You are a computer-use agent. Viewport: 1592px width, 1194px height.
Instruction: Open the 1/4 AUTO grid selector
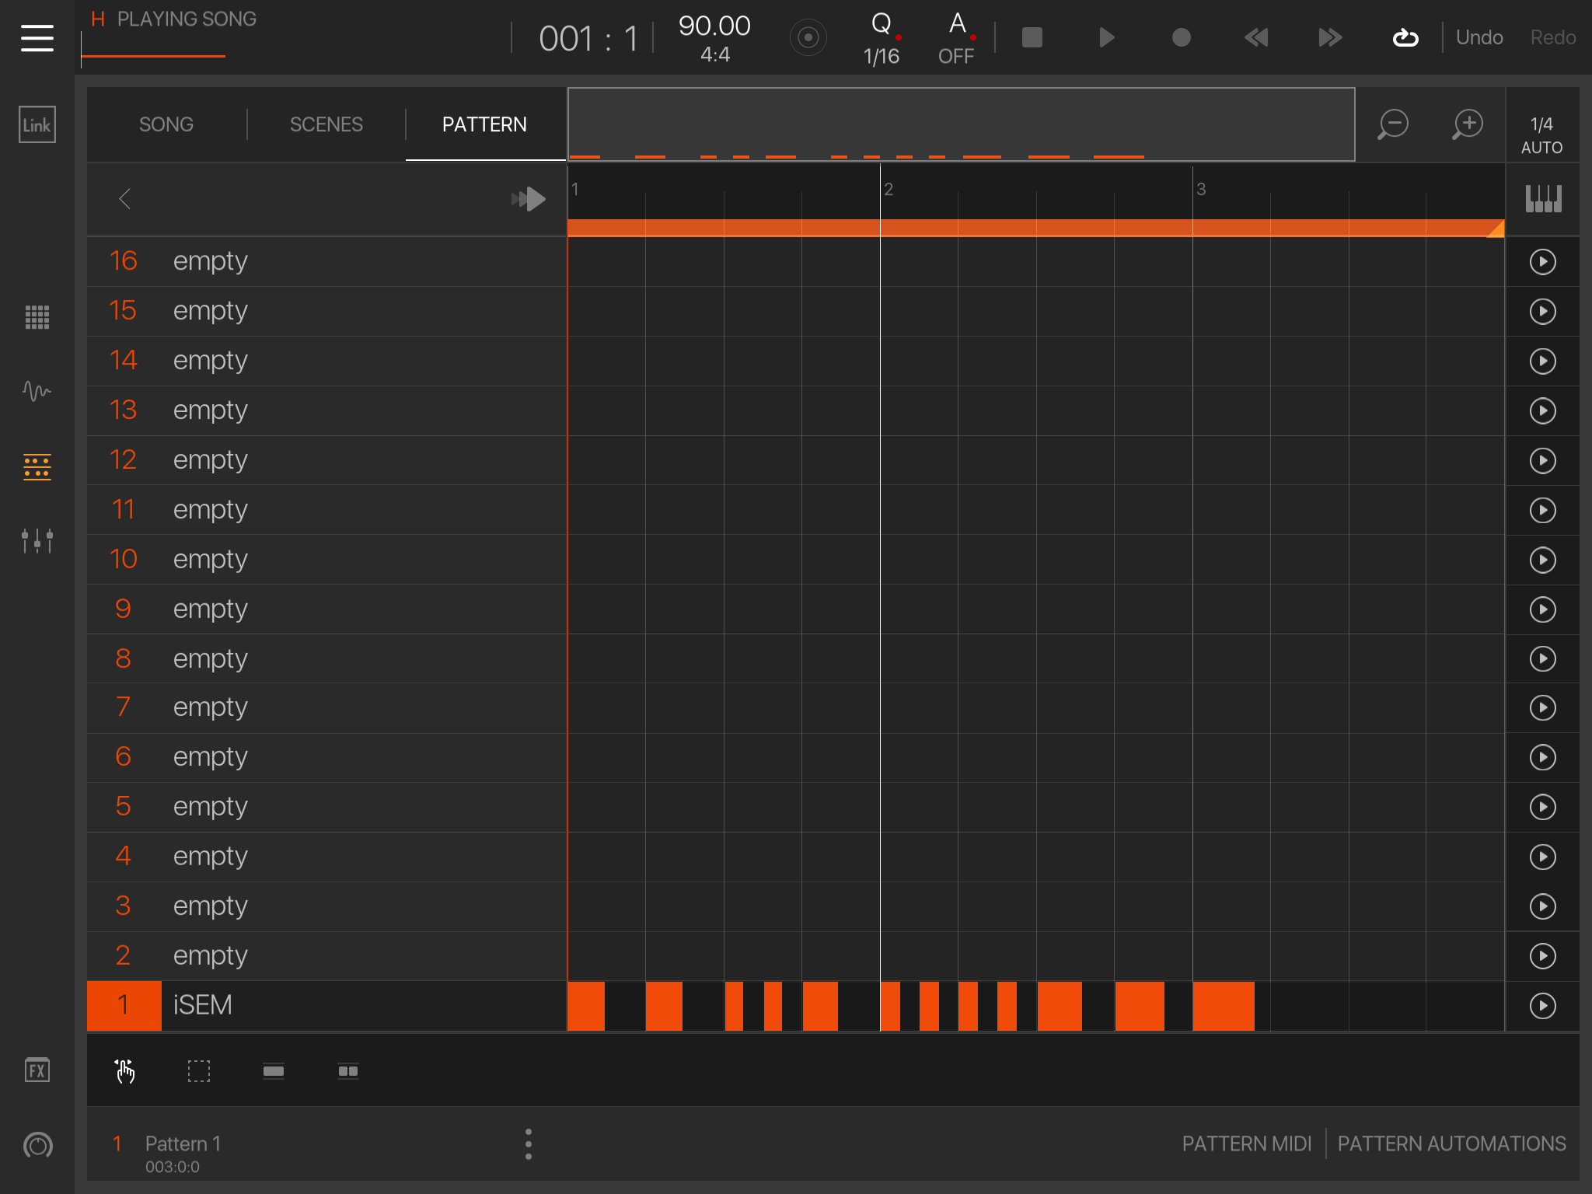pos(1541,134)
